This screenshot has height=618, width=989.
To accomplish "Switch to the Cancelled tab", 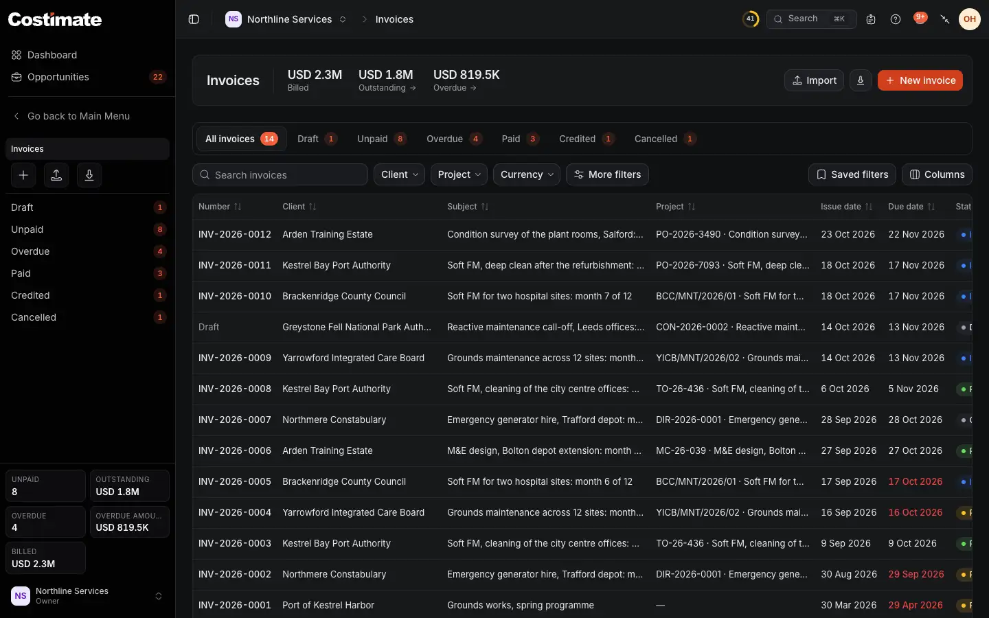I will click(x=665, y=139).
